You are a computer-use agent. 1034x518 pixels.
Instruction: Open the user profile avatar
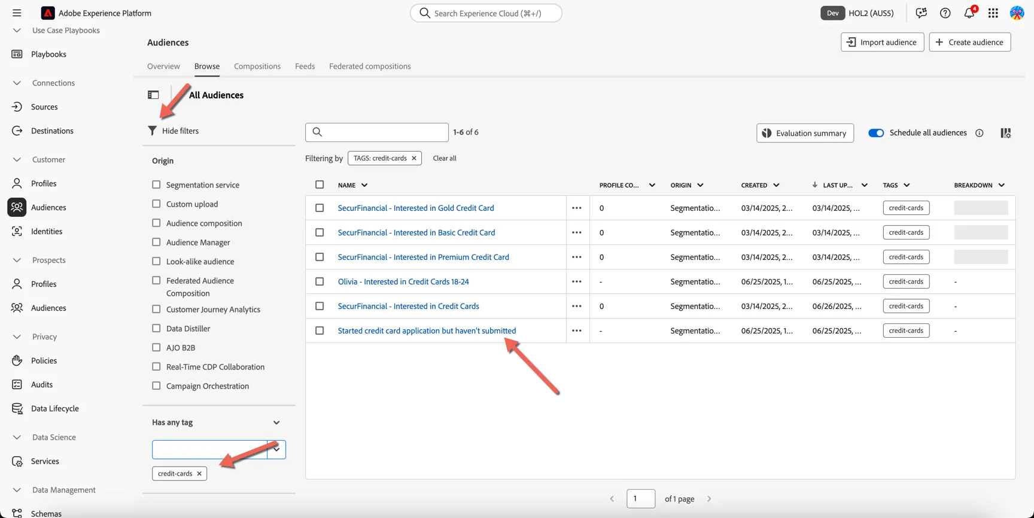click(1017, 13)
